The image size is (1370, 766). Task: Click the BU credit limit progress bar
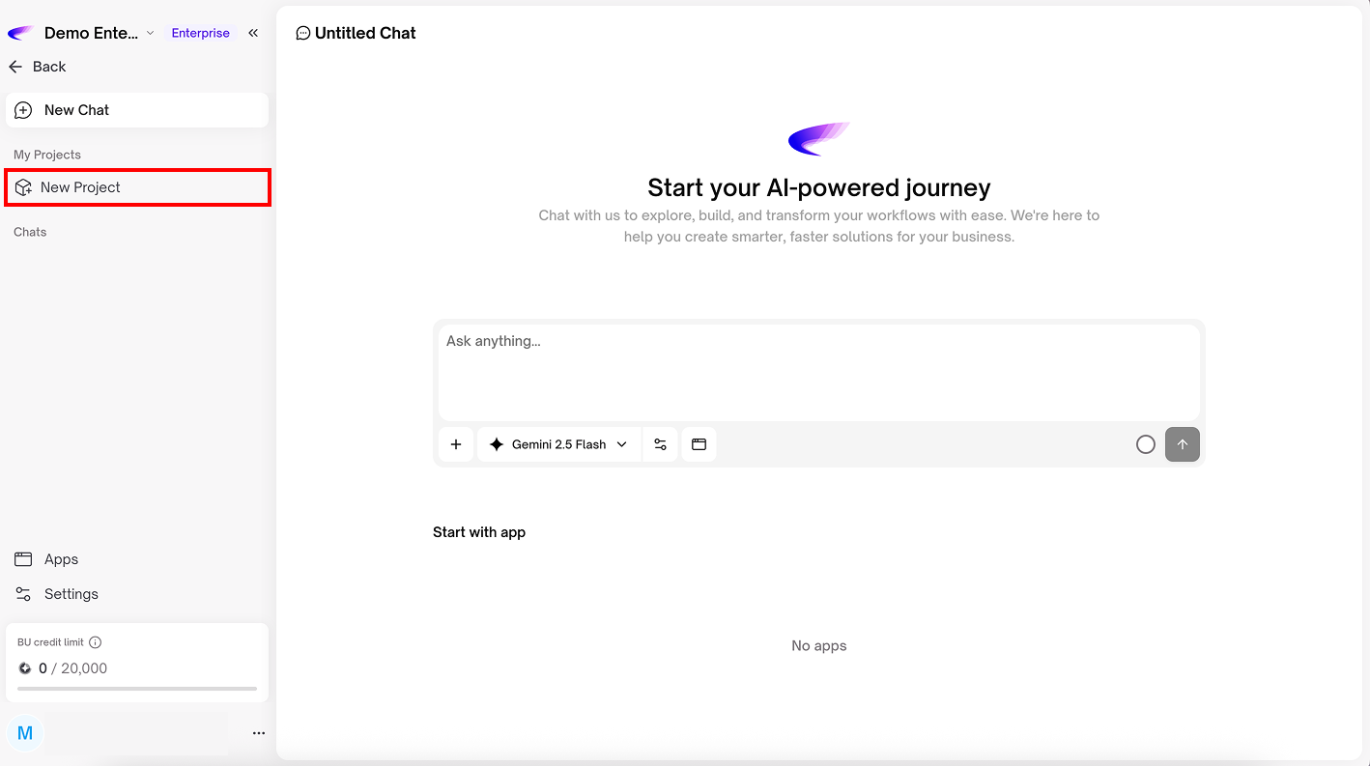point(137,689)
